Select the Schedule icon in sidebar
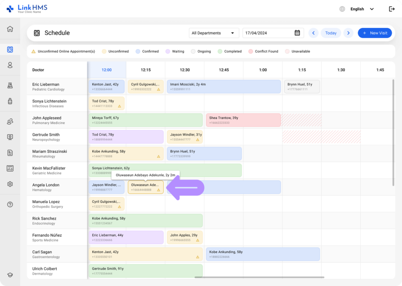 tap(10, 49)
